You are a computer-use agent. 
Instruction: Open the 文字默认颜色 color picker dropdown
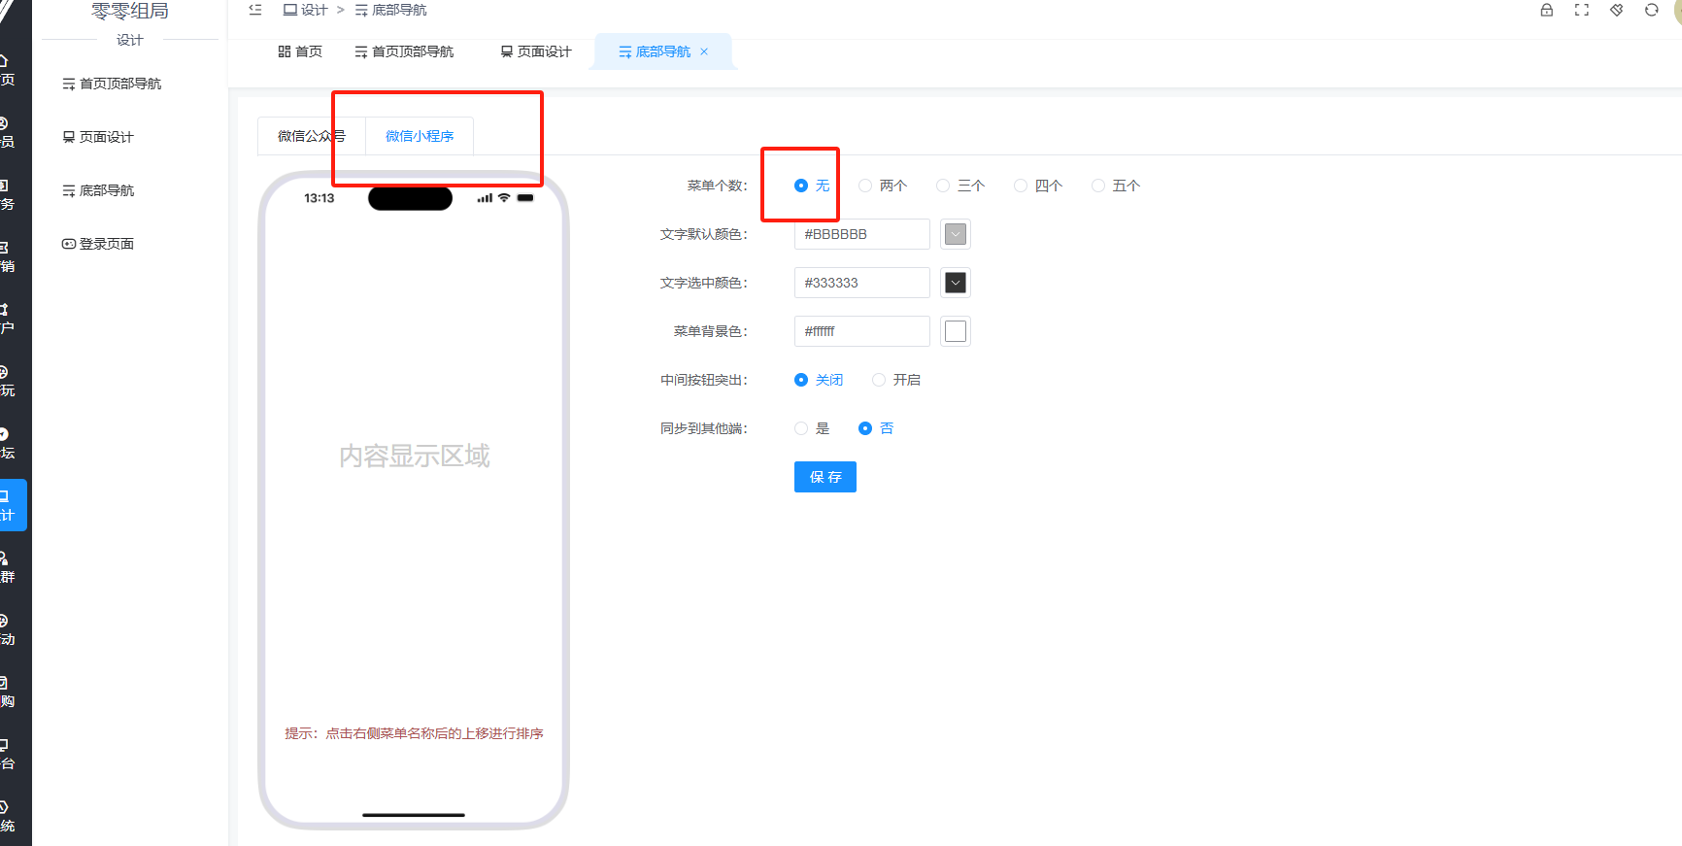[956, 234]
